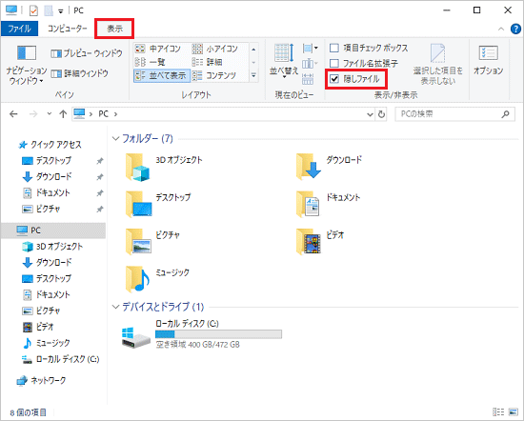Screen dimensions: 524x421
Task: Open Help with the question mark icon
Action: point(515,30)
